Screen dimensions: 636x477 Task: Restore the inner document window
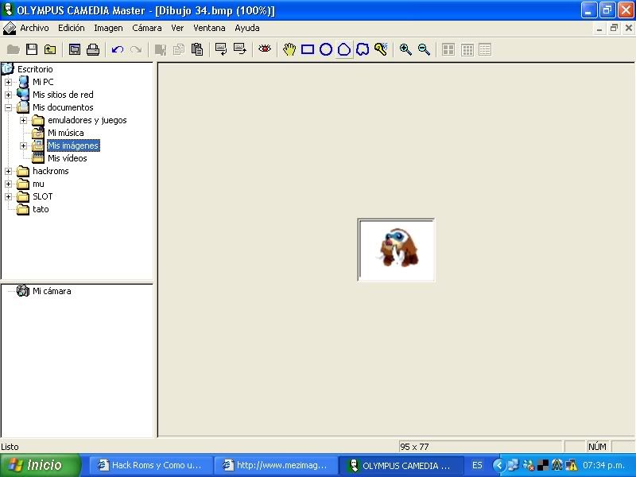tap(614, 28)
